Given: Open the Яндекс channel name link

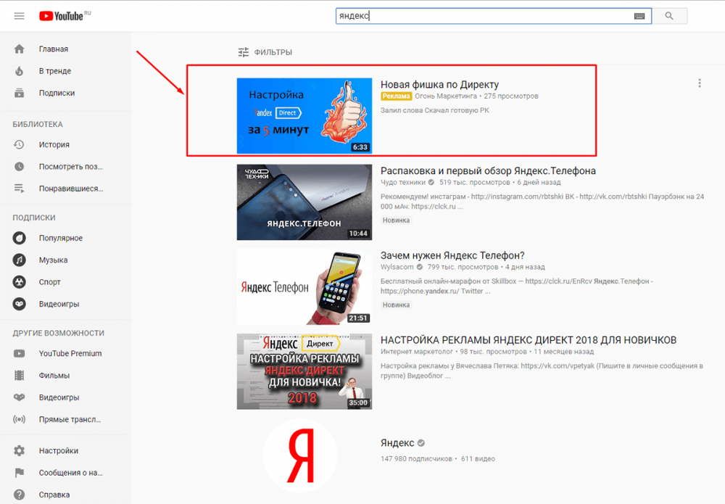Looking at the screenshot, I should pyautogui.click(x=397, y=443).
